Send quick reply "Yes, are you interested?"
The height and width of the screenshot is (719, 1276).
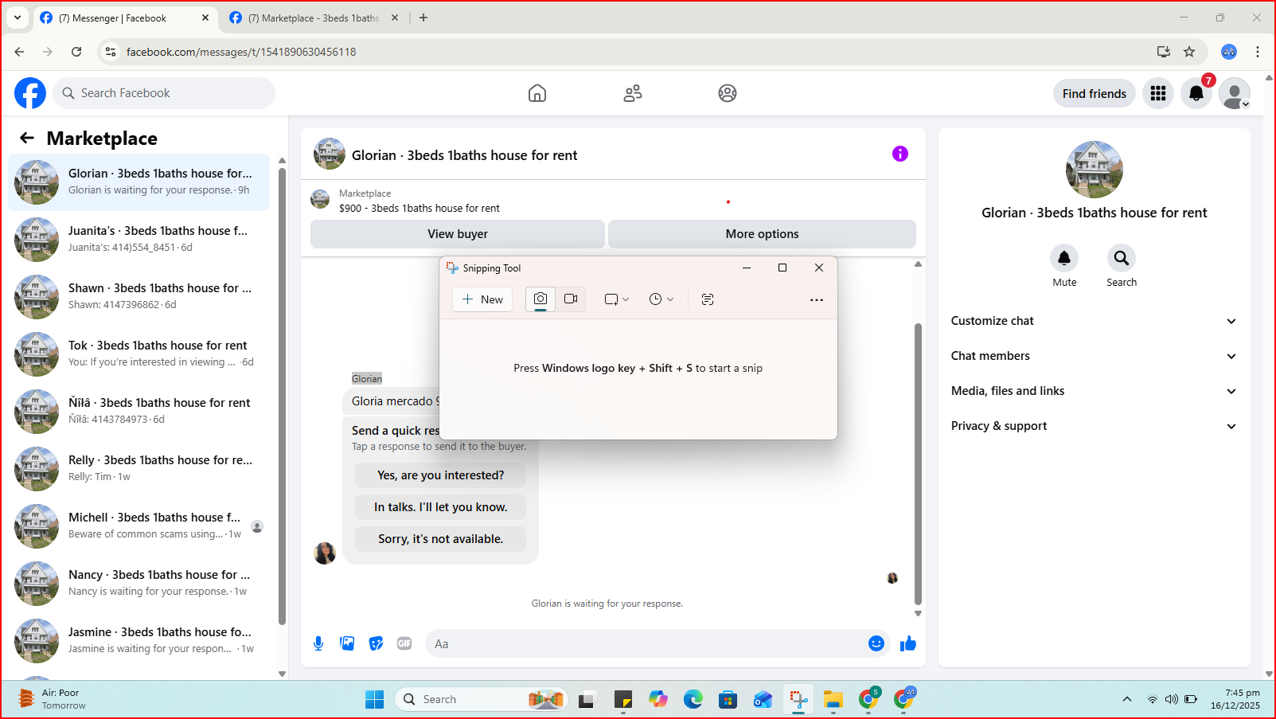coord(440,475)
